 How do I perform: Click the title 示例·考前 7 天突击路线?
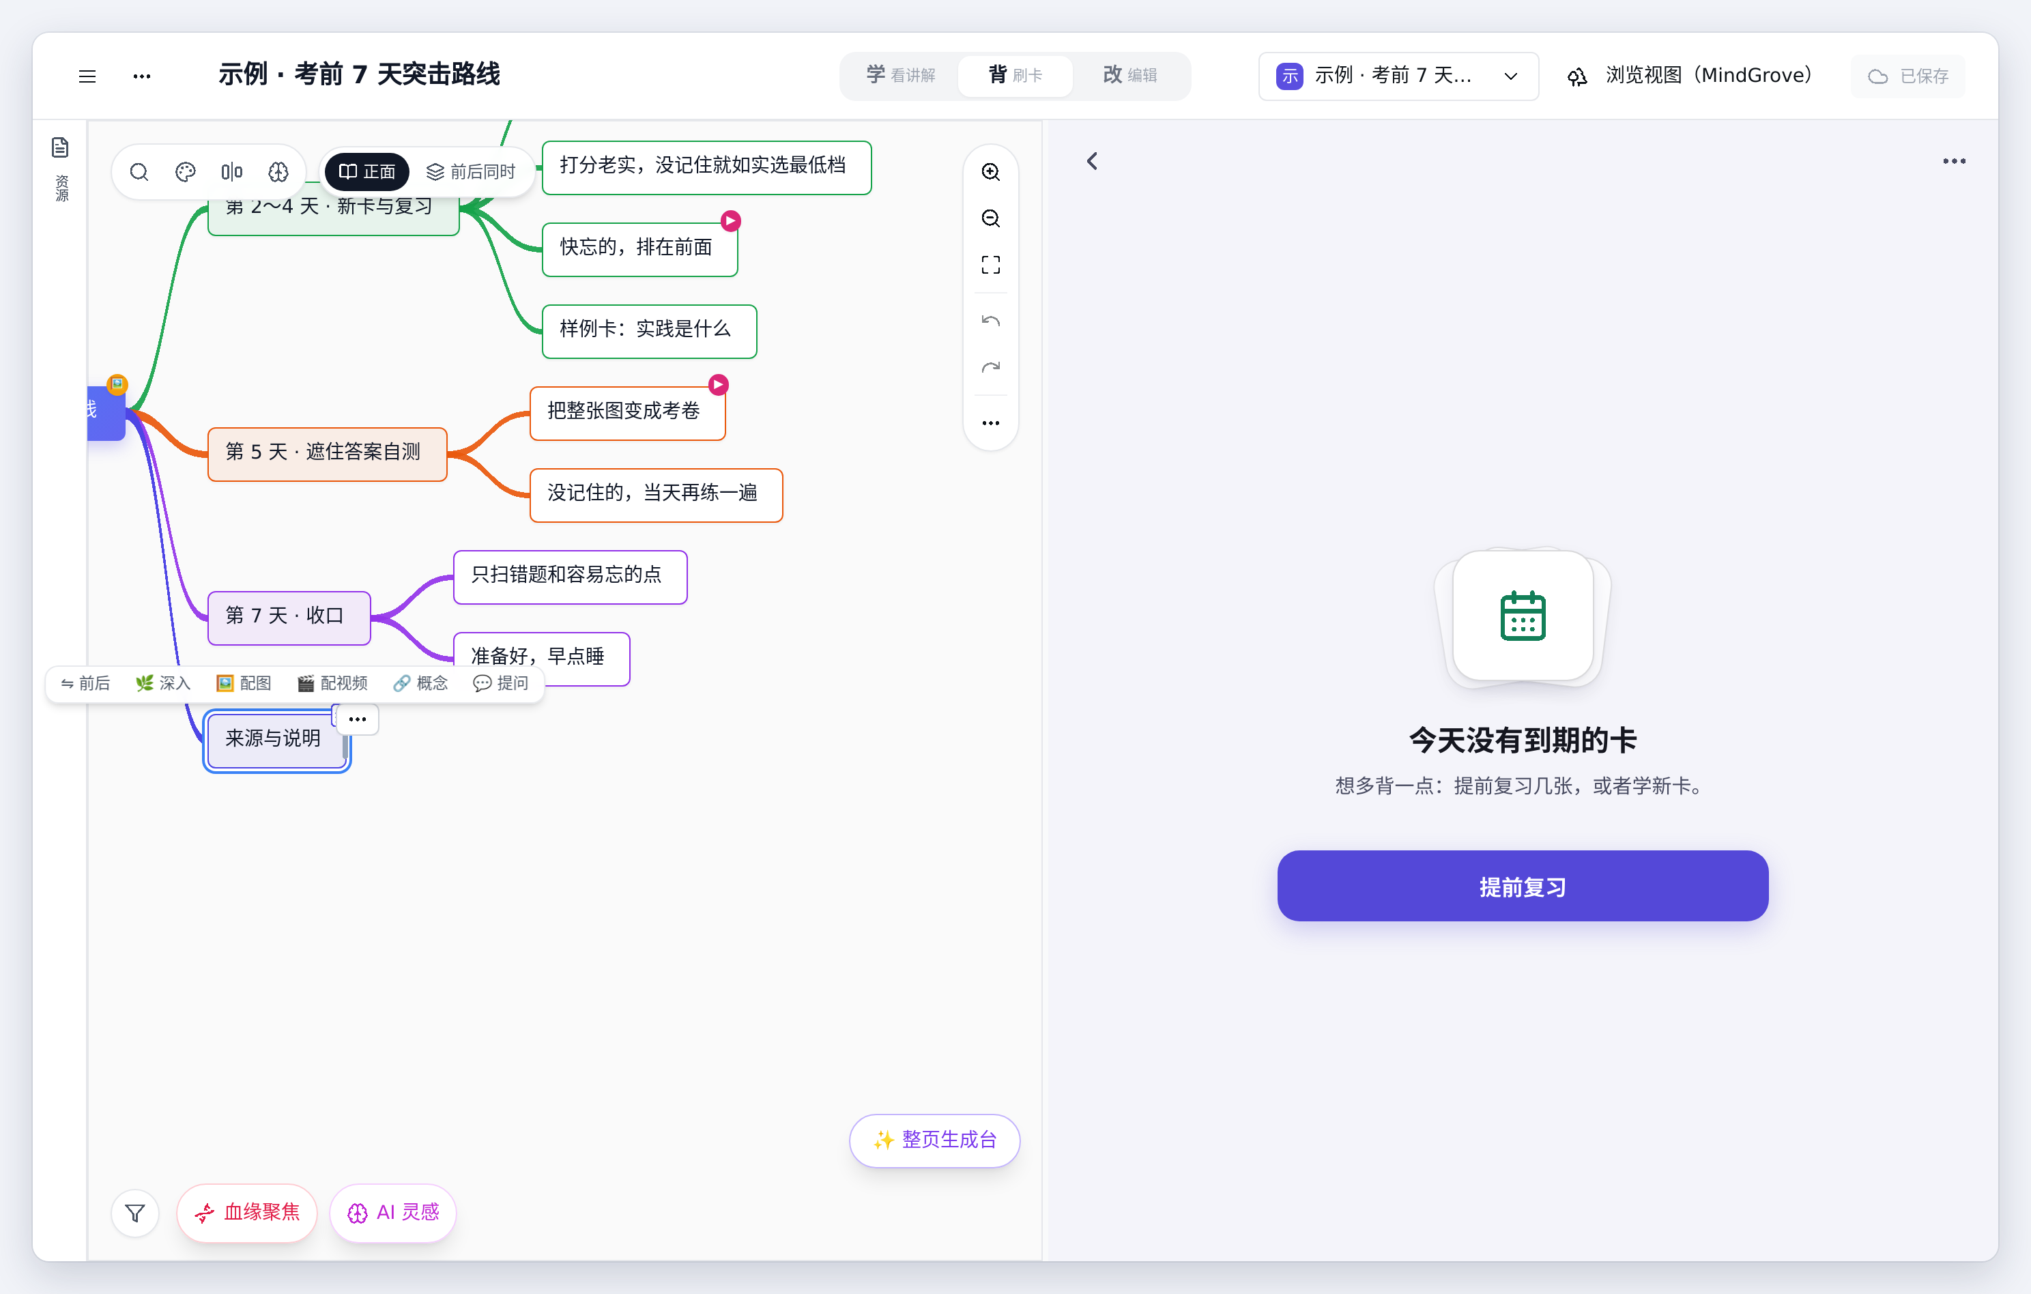point(359,75)
